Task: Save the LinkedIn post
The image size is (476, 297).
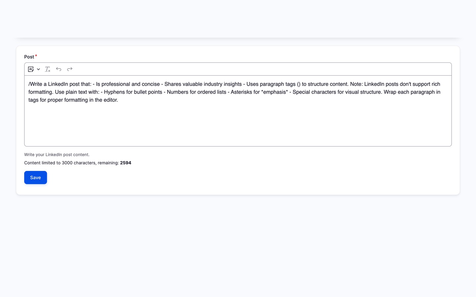Action: 35,178
